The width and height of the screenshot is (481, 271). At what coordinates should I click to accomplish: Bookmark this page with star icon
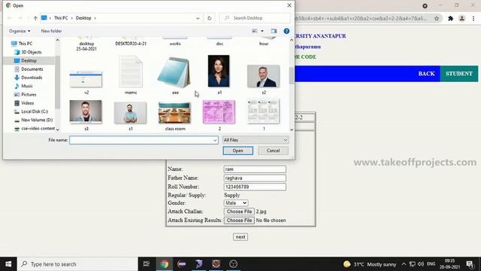click(x=437, y=18)
